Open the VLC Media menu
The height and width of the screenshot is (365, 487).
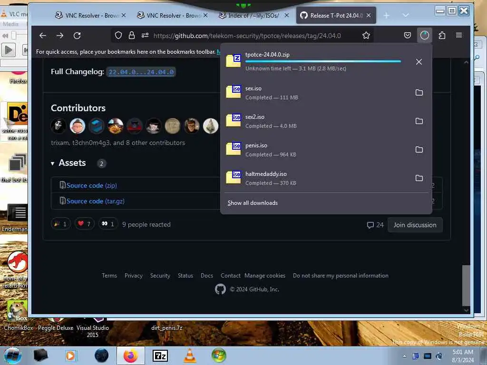click(x=10, y=24)
